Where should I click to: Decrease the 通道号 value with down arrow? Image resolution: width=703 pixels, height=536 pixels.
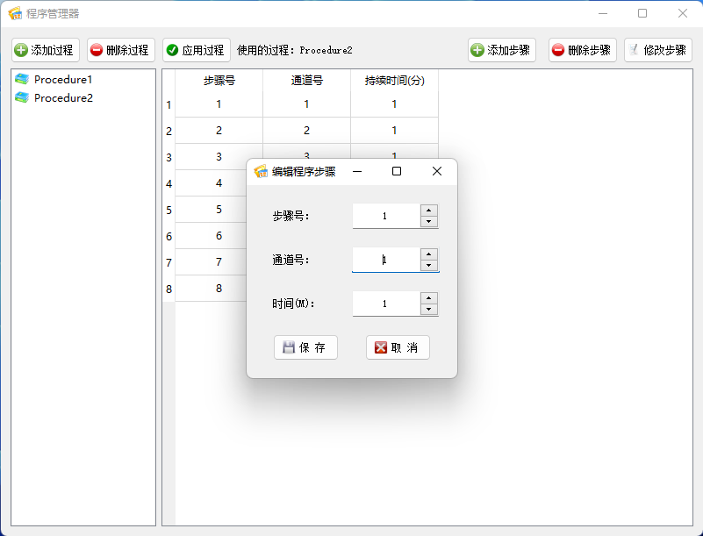(429, 265)
